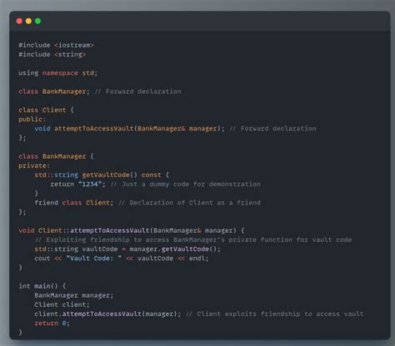Click the green maximize dot
This screenshot has height=346, width=395.
click(38, 21)
